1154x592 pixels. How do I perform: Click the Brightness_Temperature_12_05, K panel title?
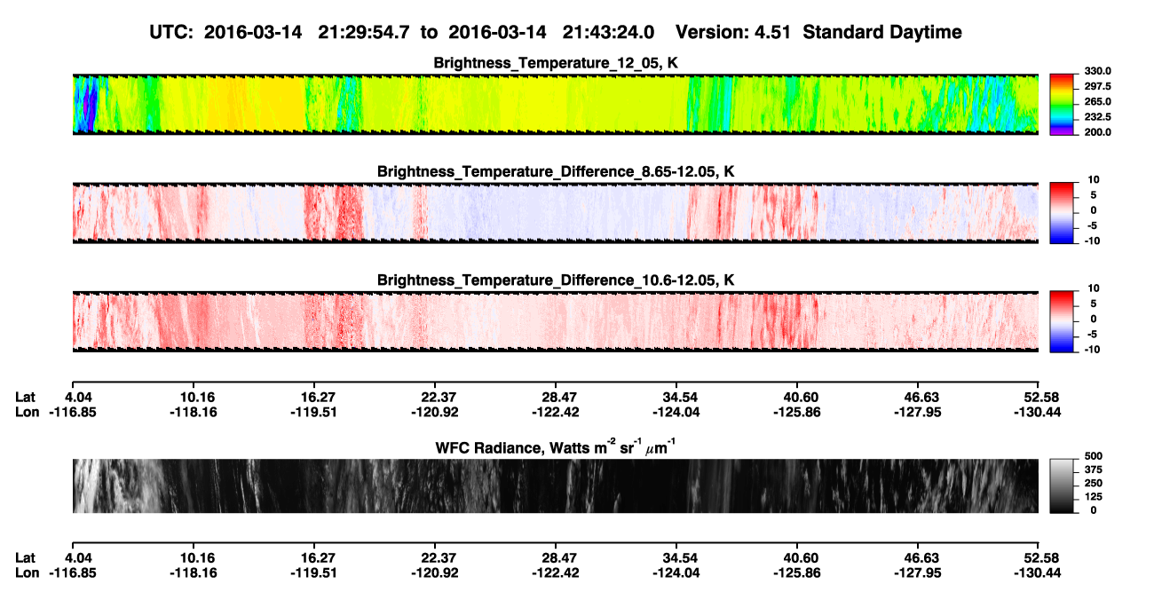tap(556, 63)
